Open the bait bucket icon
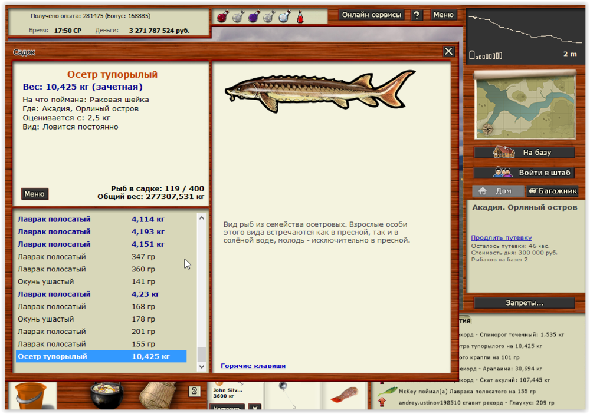 [31, 395]
